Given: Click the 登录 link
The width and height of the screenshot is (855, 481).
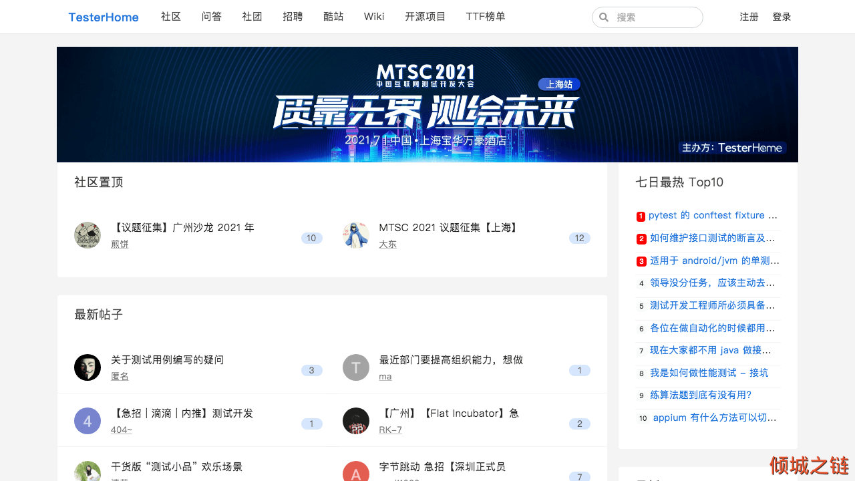Looking at the screenshot, I should tap(782, 17).
